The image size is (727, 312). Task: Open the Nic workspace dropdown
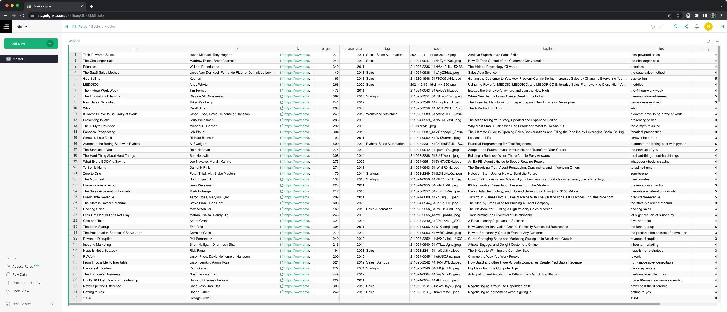(x=21, y=27)
